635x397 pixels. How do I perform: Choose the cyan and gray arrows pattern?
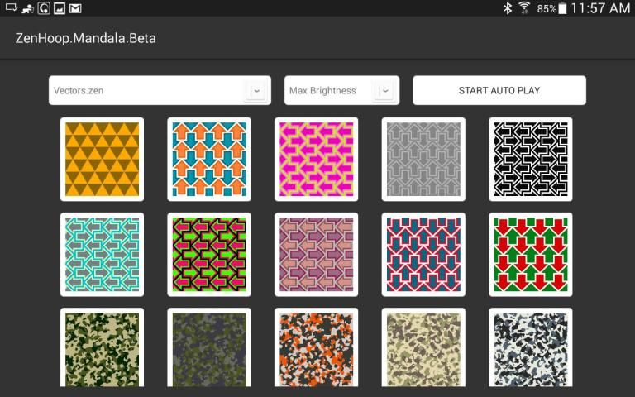102,255
